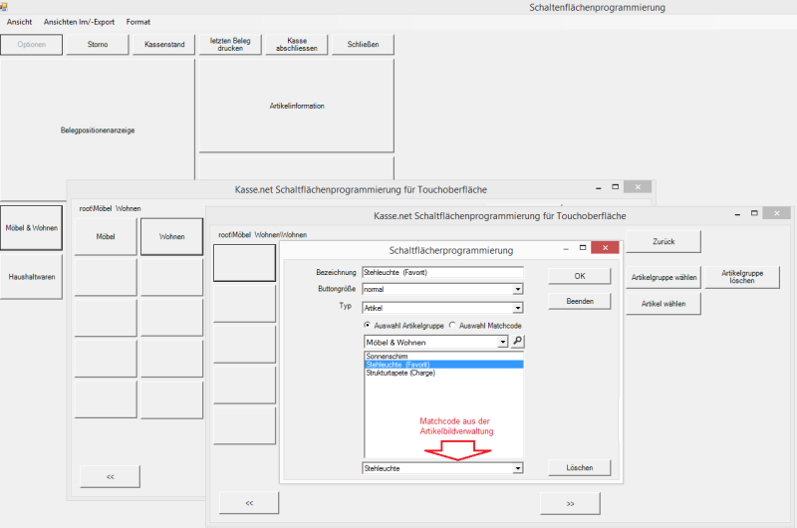Click the Artikelgruppe wählen button

(663, 276)
